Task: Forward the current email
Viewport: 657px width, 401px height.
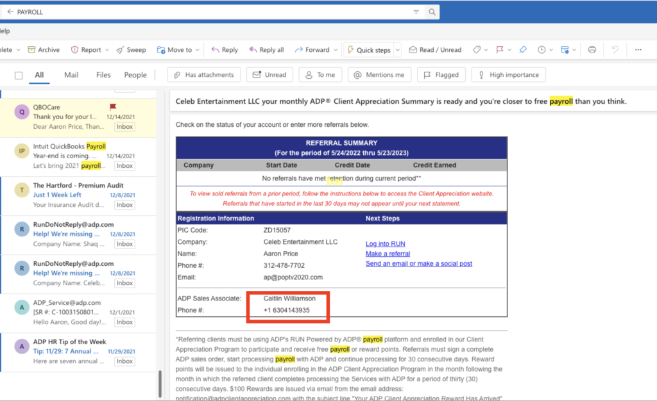Action: coord(312,50)
